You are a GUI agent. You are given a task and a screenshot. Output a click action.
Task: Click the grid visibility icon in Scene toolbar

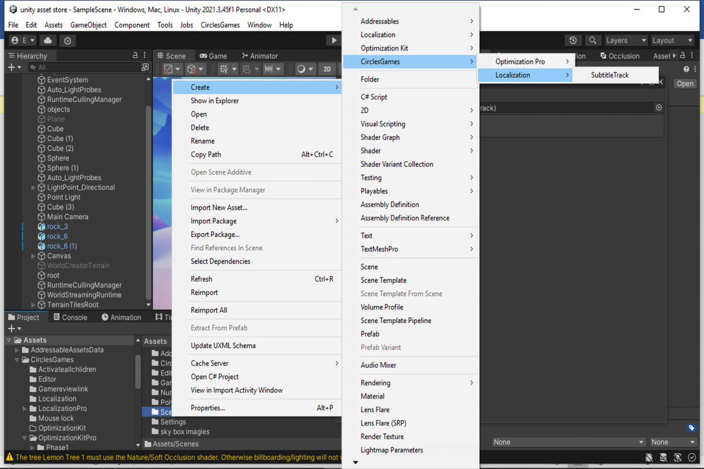[x=224, y=69]
